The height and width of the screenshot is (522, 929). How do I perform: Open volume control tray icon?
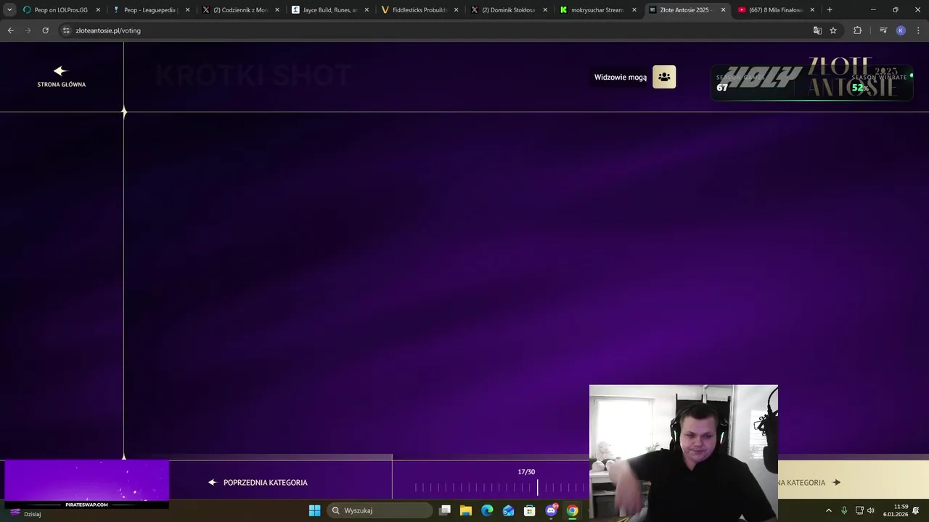point(871,510)
